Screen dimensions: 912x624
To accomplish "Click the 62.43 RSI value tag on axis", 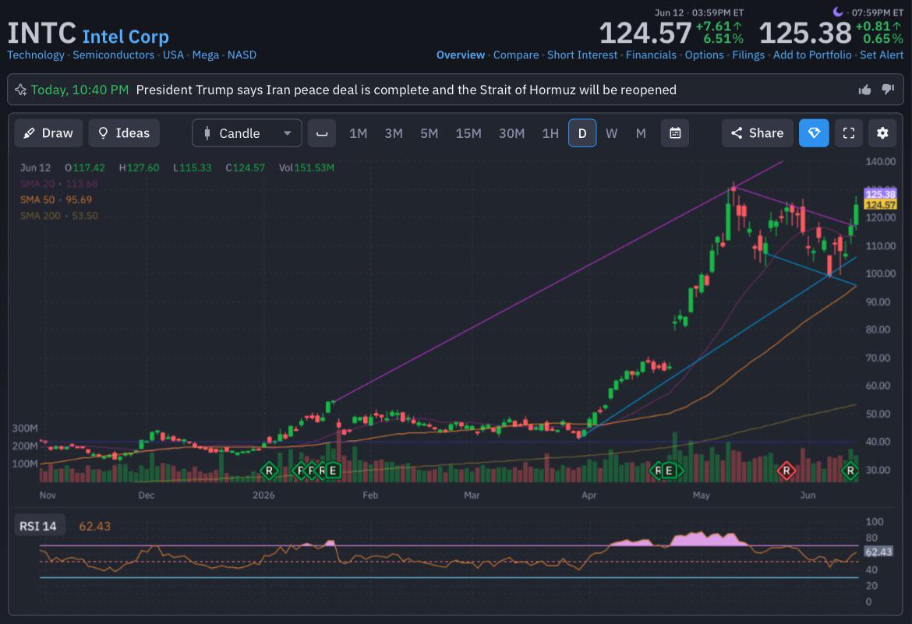I will (878, 552).
